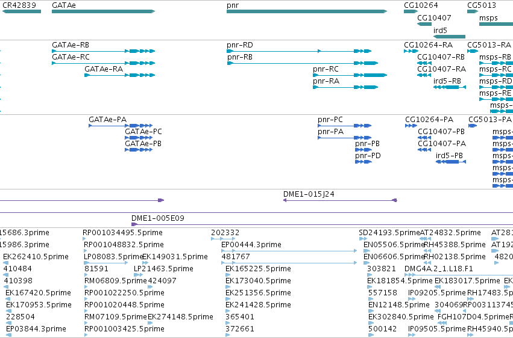Viewport: 513px width, 338px height.
Task: Select transcript CG5013-RA
Action: 473,51
